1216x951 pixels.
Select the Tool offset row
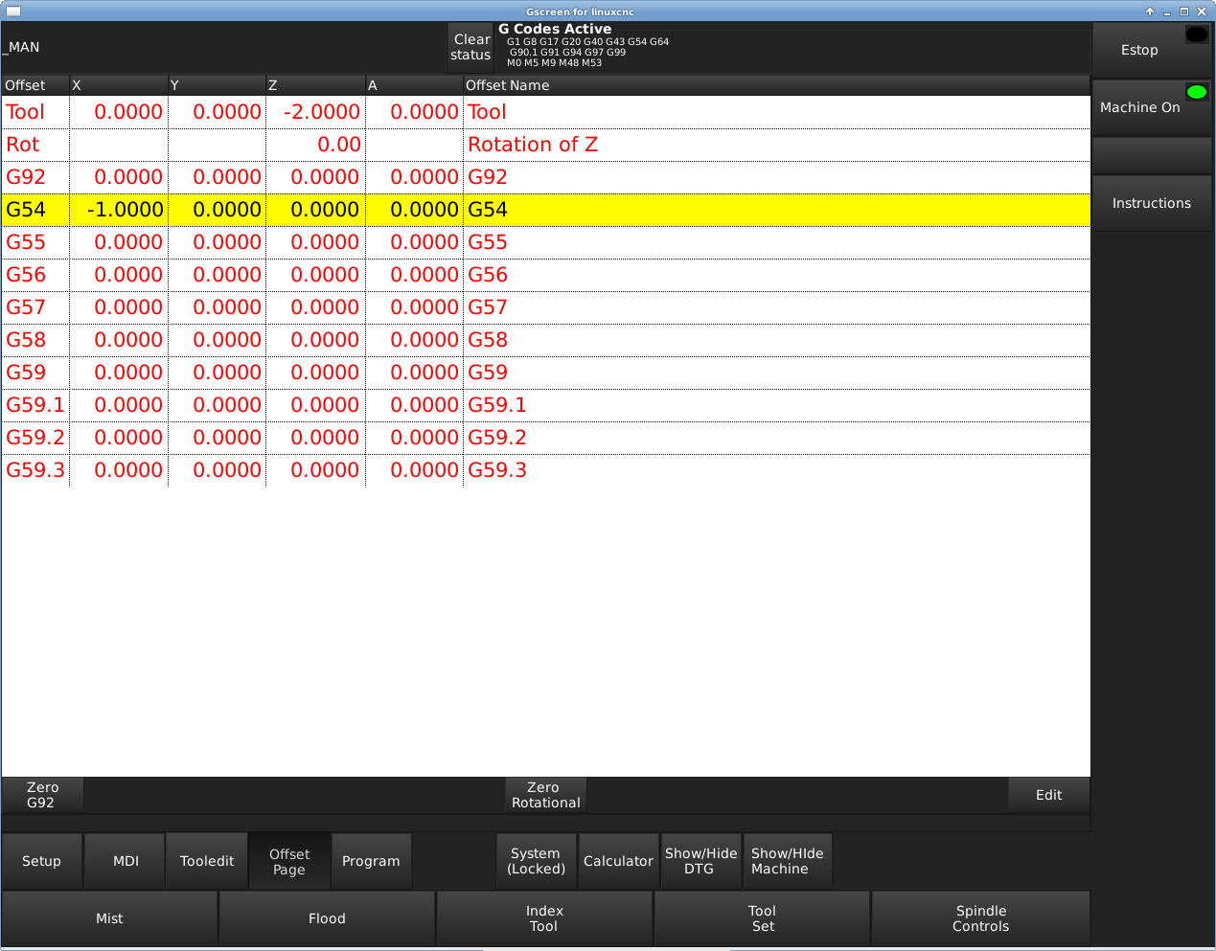(545, 112)
